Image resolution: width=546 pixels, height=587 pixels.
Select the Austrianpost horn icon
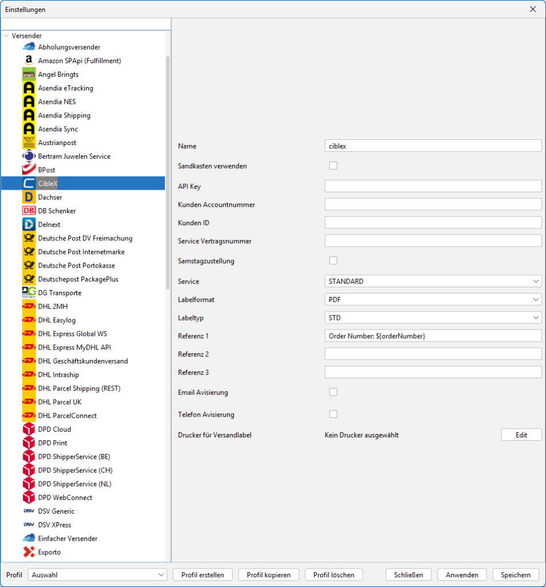pos(29,143)
